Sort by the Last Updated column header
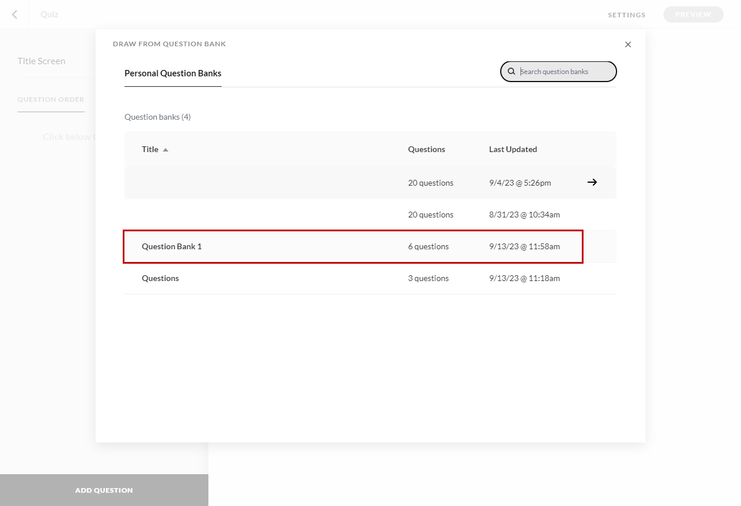This screenshot has height=506, width=741. [x=512, y=149]
